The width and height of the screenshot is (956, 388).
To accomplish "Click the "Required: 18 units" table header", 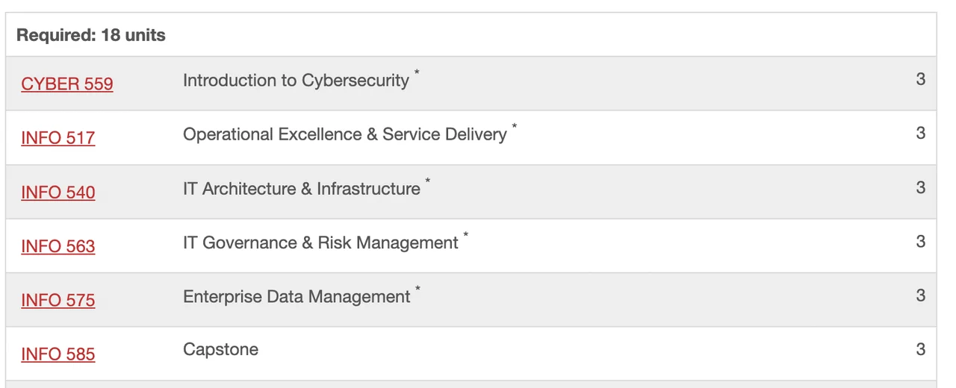I will pyautogui.click(x=91, y=35).
